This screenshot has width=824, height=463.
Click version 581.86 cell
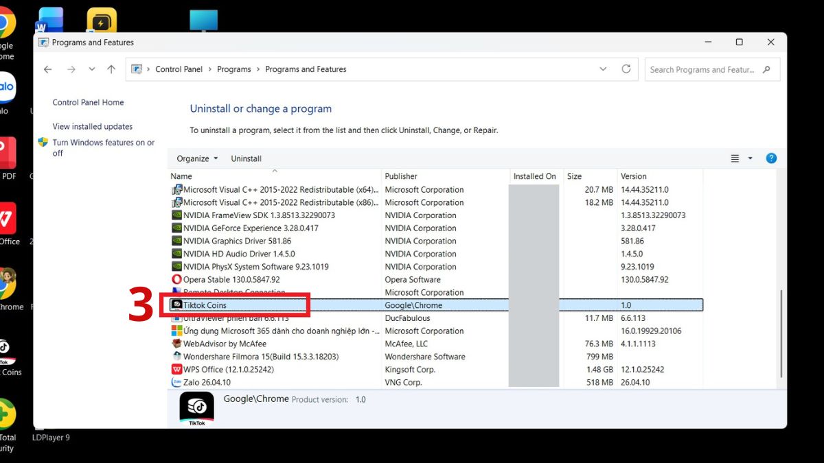pos(632,241)
